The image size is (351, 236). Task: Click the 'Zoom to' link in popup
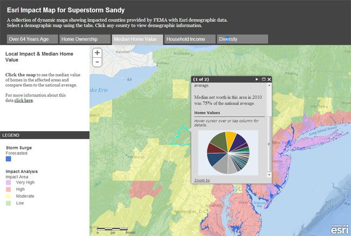coord(202,180)
